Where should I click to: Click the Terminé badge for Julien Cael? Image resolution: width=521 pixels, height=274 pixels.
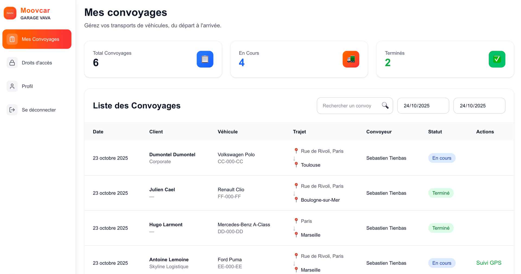441,193
